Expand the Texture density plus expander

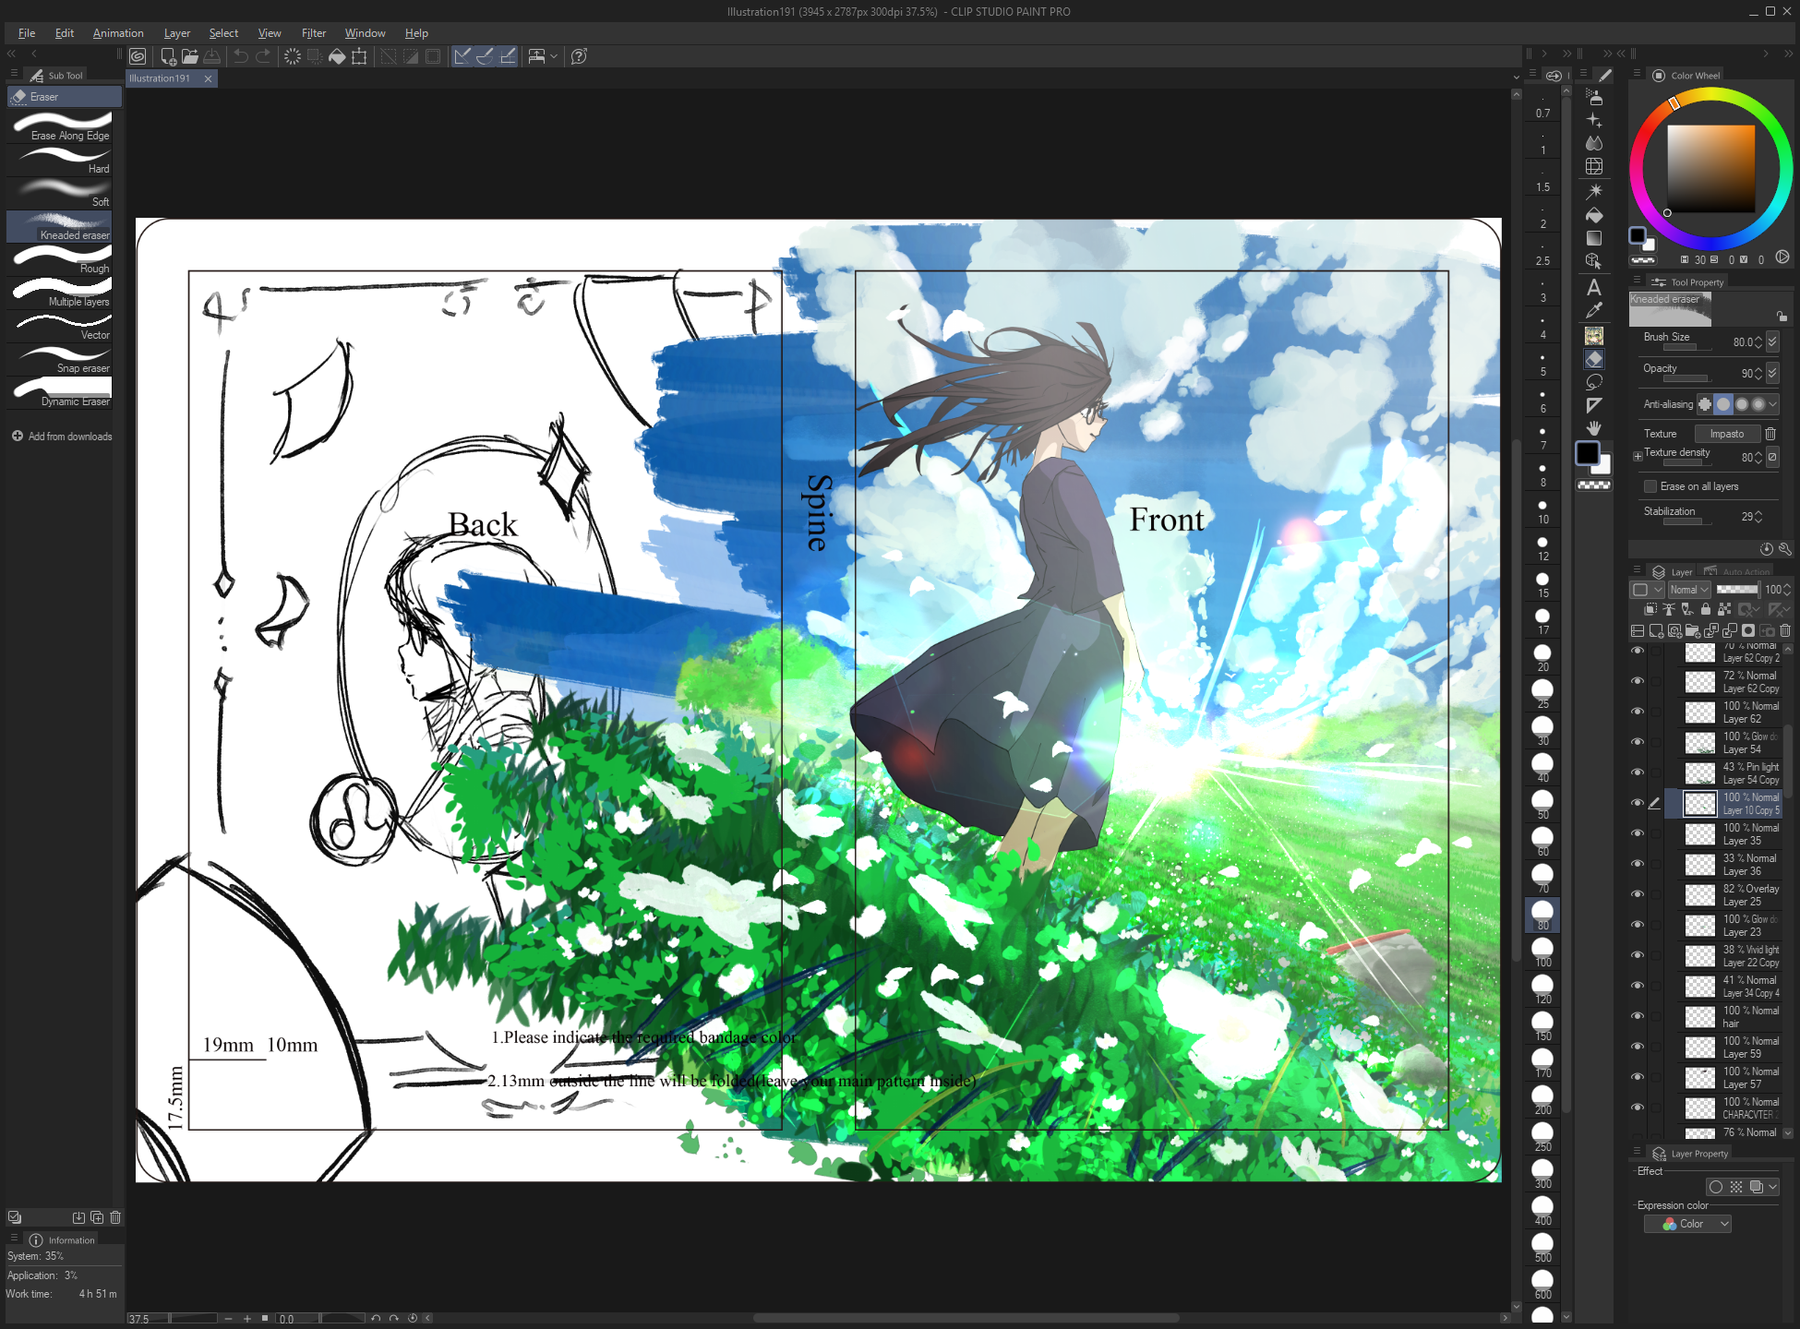point(1638,456)
